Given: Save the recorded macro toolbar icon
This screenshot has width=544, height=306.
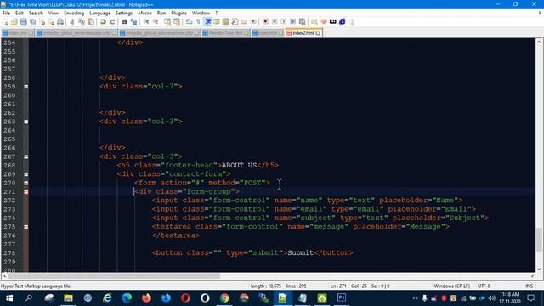Looking at the screenshot, I should [303, 21].
